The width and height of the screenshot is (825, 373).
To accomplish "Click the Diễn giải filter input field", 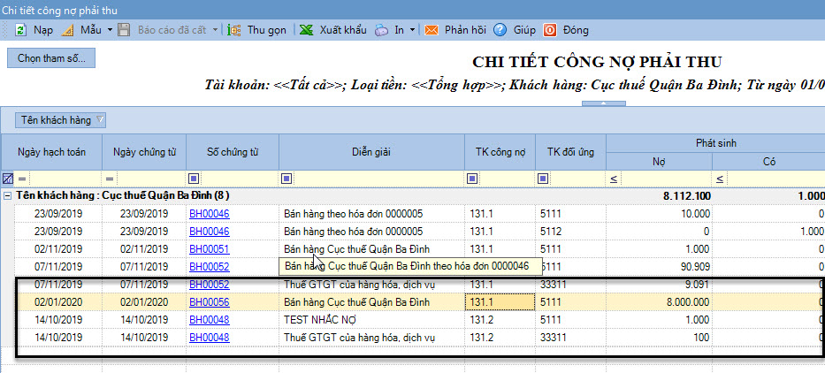I will (x=378, y=179).
